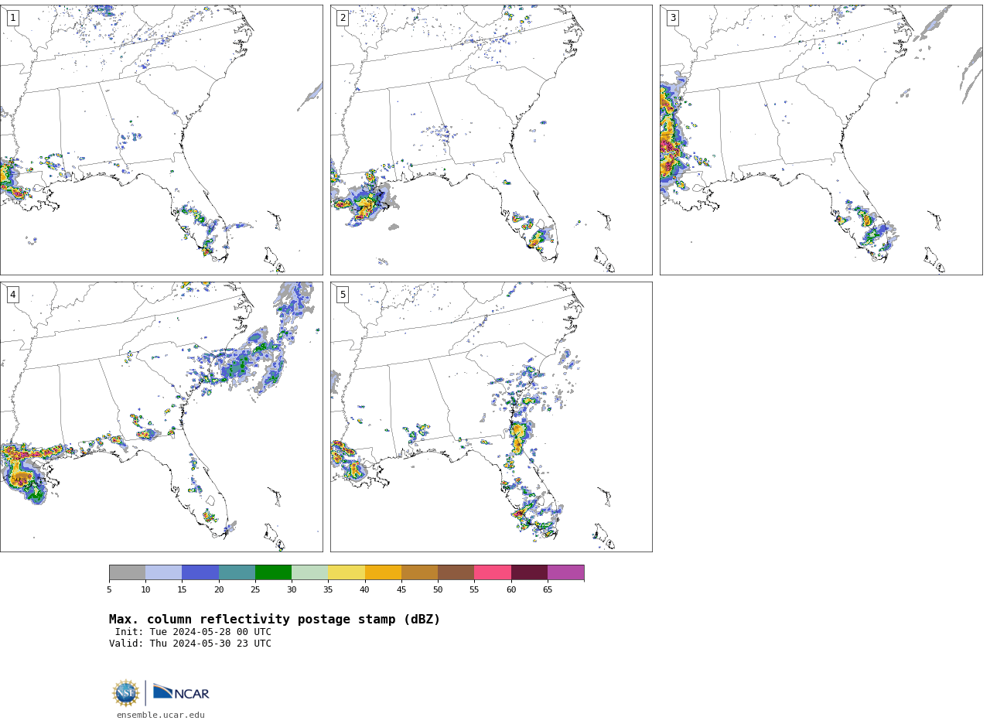The image size is (990, 724).
Task: Click the pale green 30-35 dBZ swatch
Action: coord(310,572)
